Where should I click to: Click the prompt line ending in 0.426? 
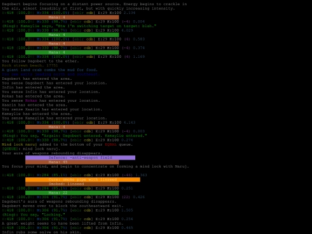point(73,197)
